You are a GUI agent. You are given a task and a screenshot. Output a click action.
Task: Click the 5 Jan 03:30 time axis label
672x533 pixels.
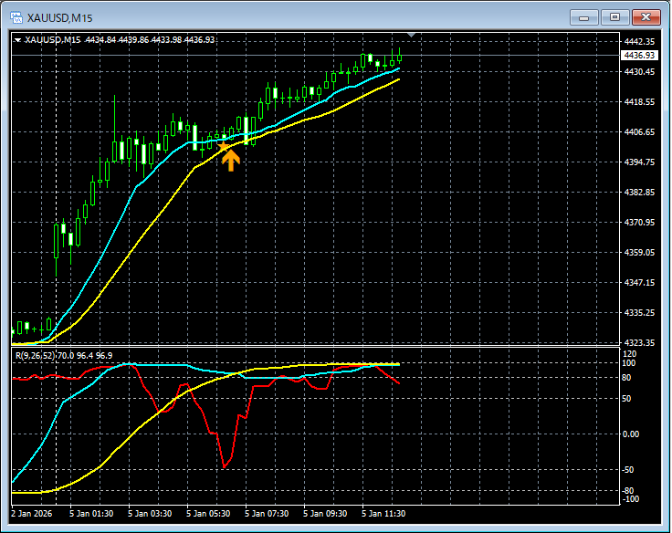(x=150, y=514)
